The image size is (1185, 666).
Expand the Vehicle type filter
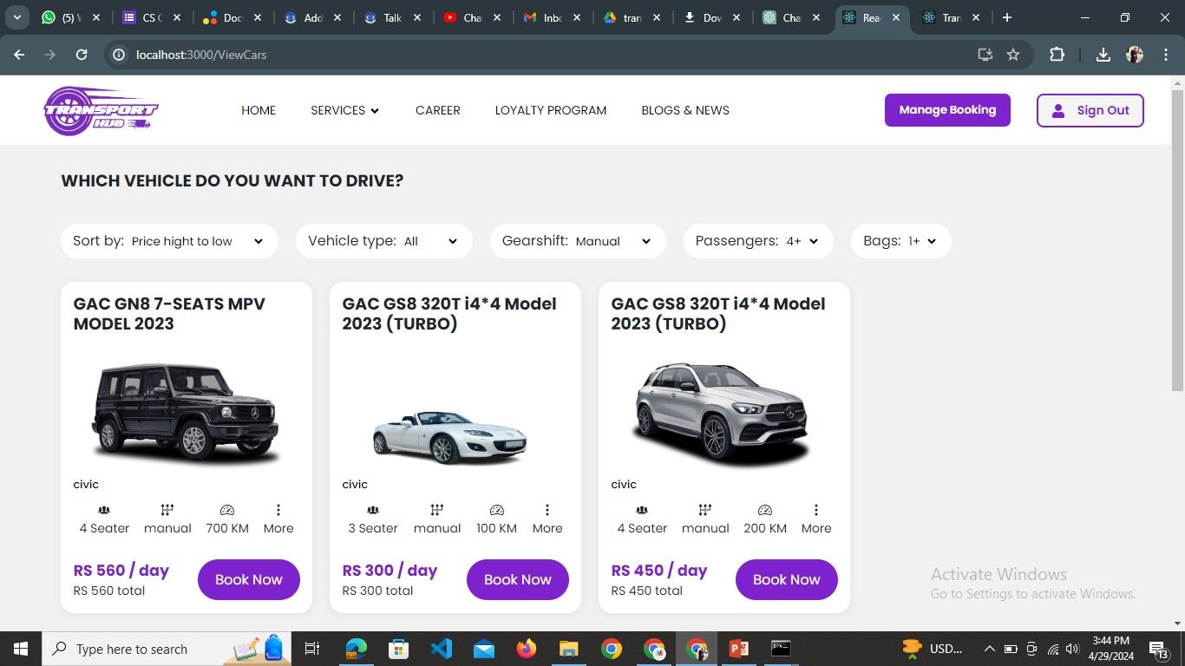click(x=383, y=241)
